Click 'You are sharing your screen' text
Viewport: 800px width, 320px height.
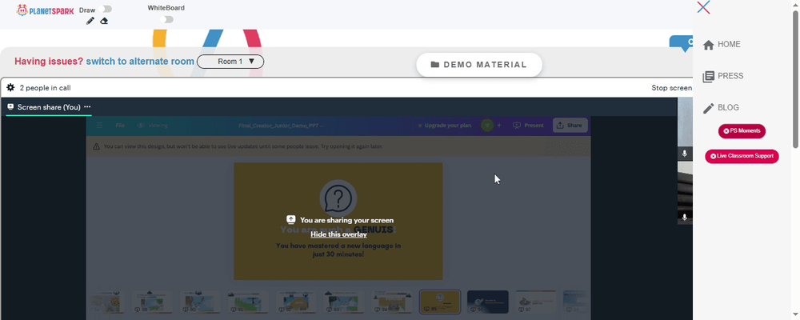pos(347,220)
